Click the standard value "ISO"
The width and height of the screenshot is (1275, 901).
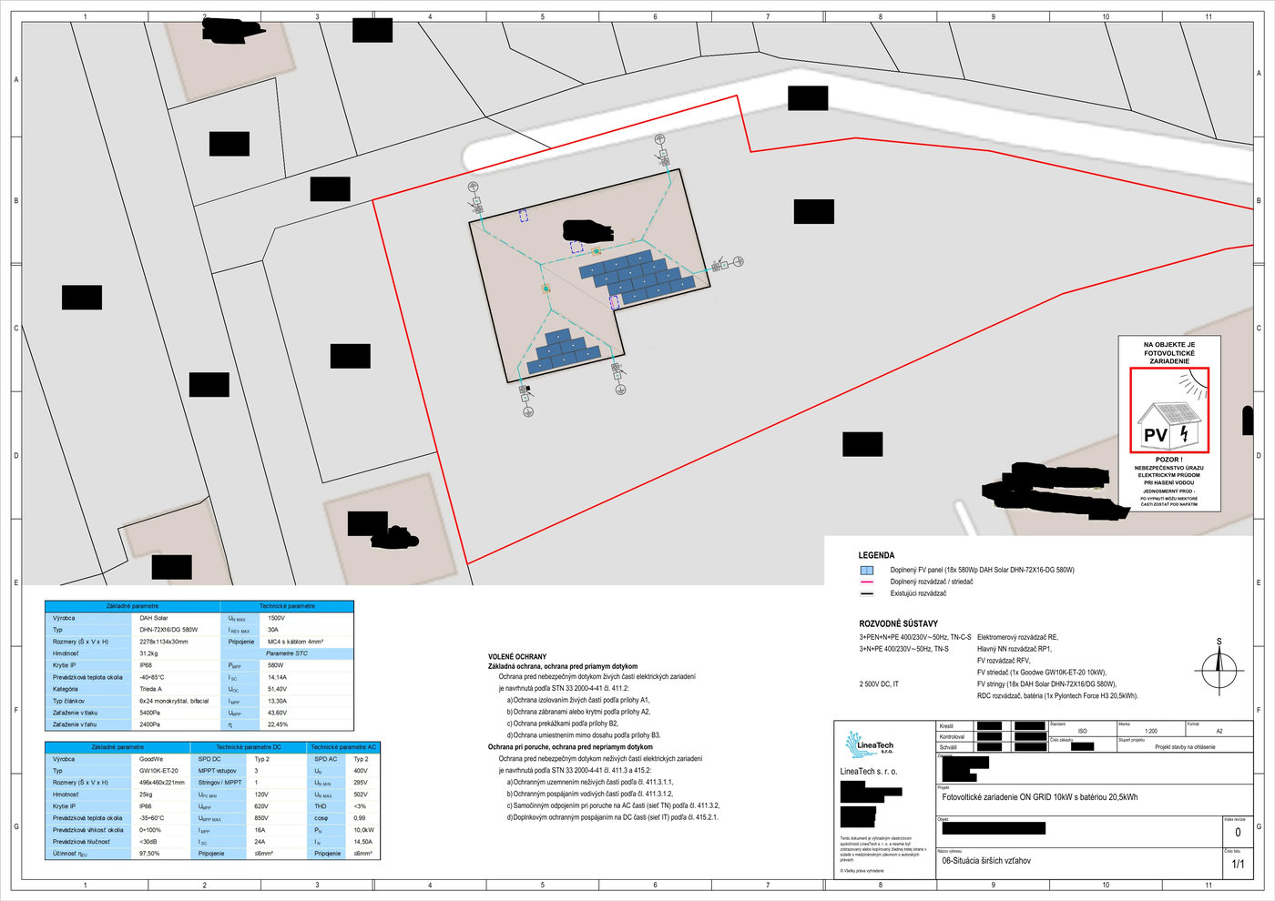tap(1082, 731)
